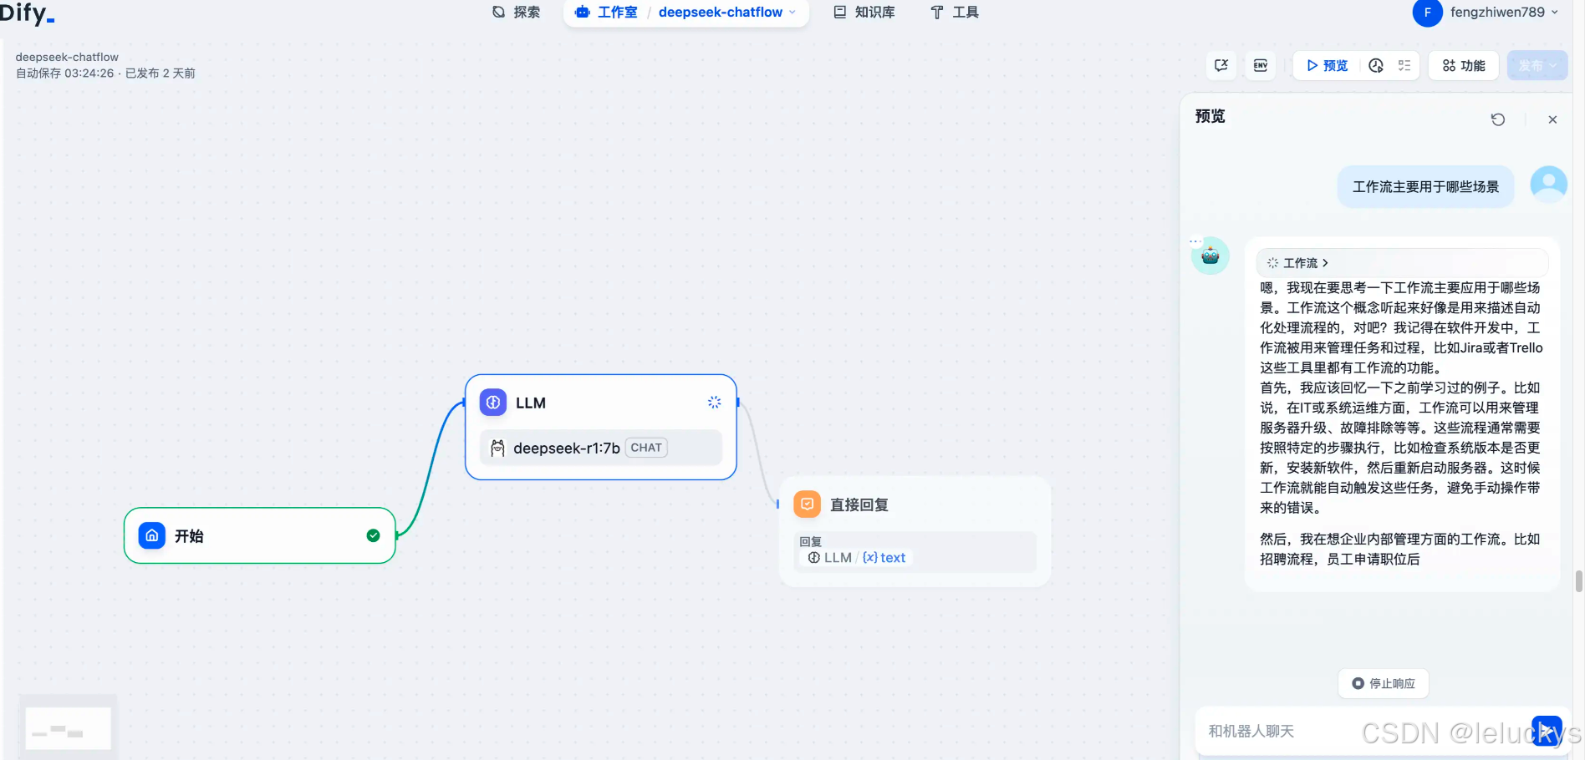Open the 探索 explore tab
This screenshot has width=1585, height=760.
tap(516, 13)
